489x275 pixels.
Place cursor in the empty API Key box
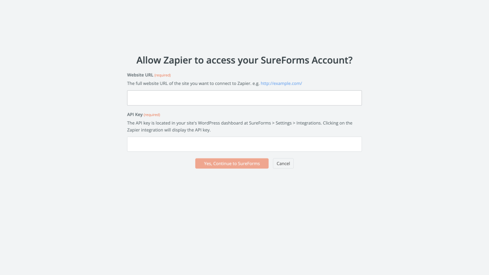[244, 144]
